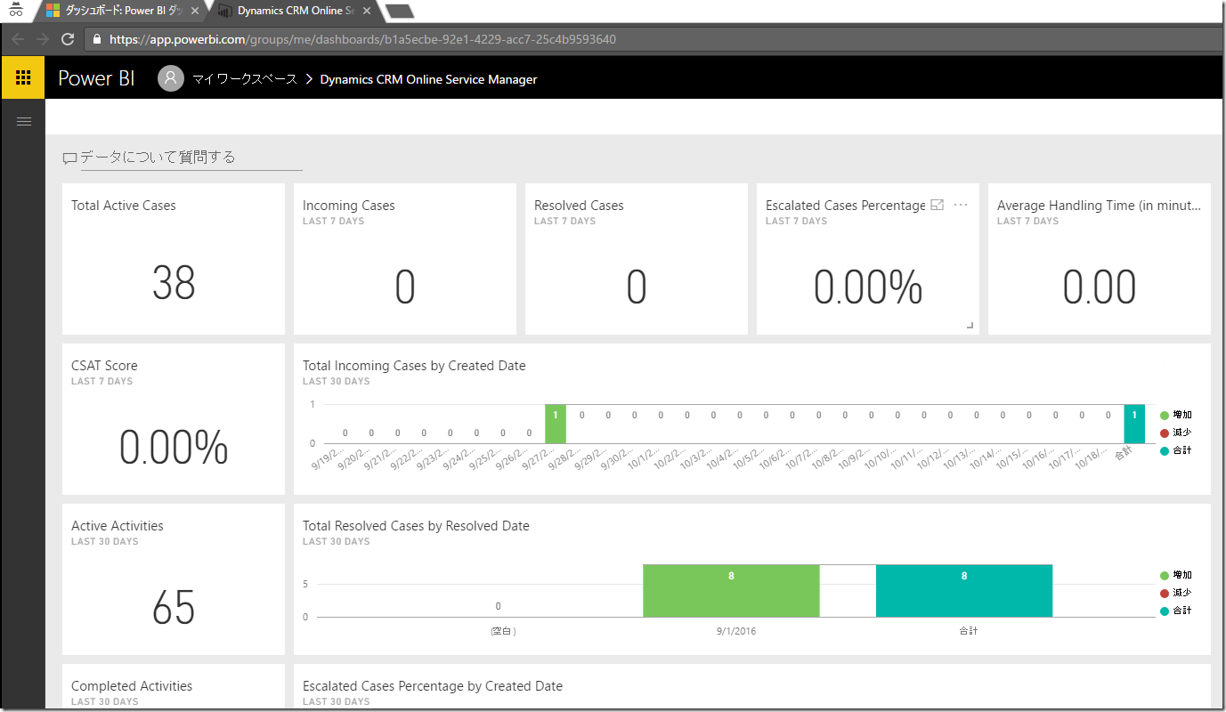Open the Completed Activities tile
This screenshot has width=1226, height=712.
pyautogui.click(x=174, y=686)
